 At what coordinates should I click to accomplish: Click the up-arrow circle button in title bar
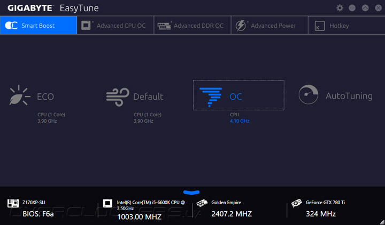tap(365, 8)
